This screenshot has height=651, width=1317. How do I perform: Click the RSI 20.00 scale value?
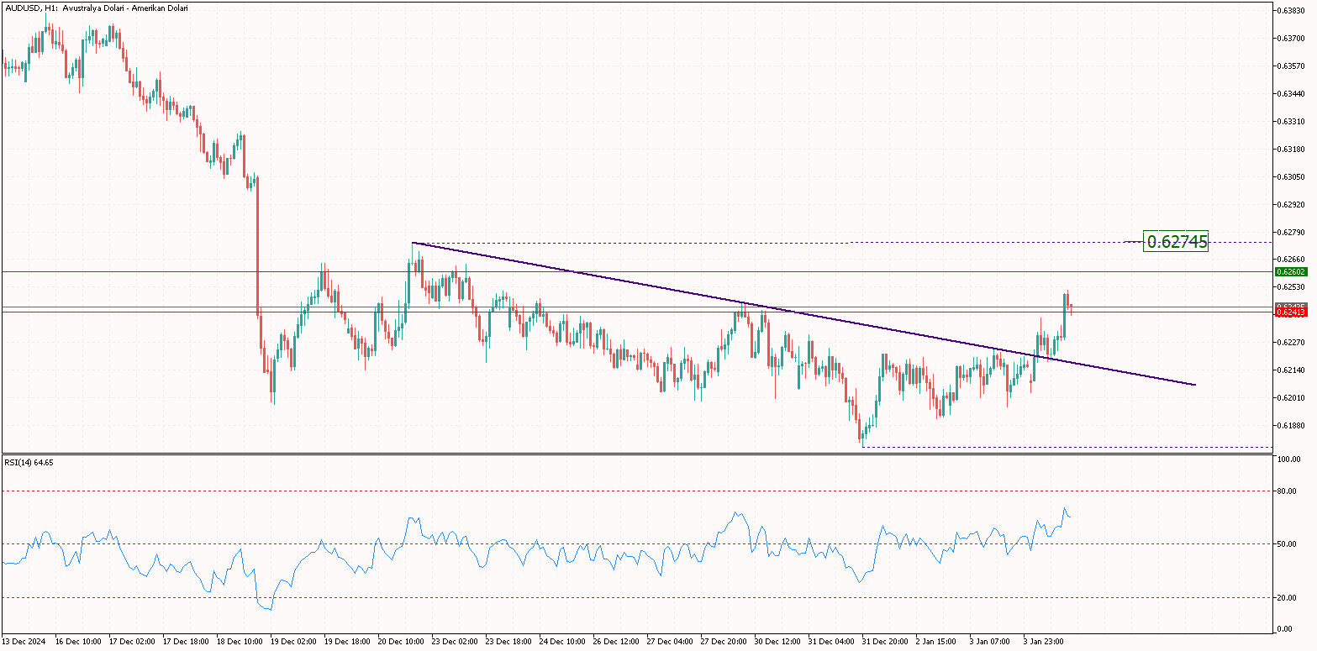pyautogui.click(x=1288, y=598)
